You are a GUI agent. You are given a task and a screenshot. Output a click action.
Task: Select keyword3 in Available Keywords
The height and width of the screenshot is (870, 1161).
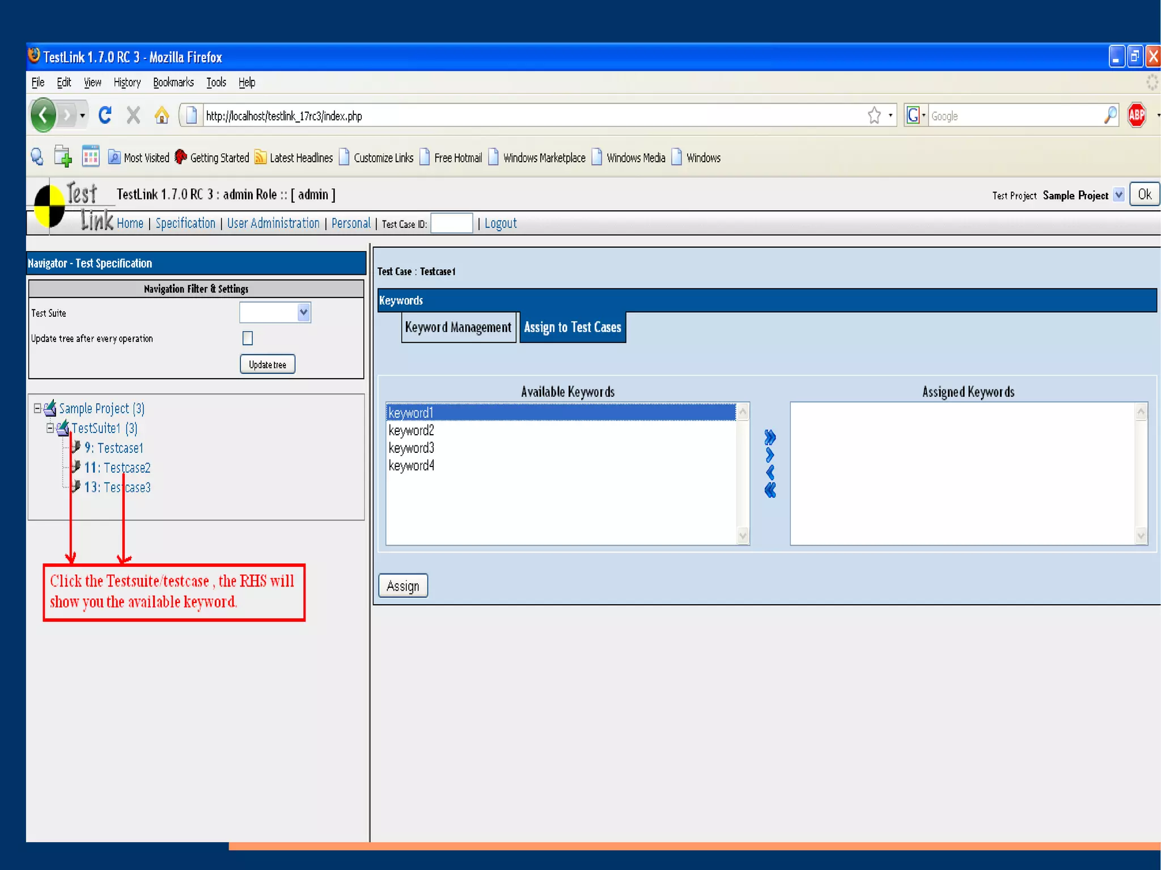(561, 448)
